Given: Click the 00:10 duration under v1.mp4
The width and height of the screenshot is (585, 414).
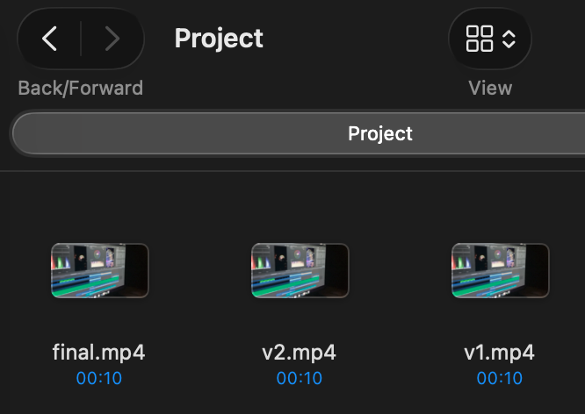Looking at the screenshot, I should click(x=500, y=379).
